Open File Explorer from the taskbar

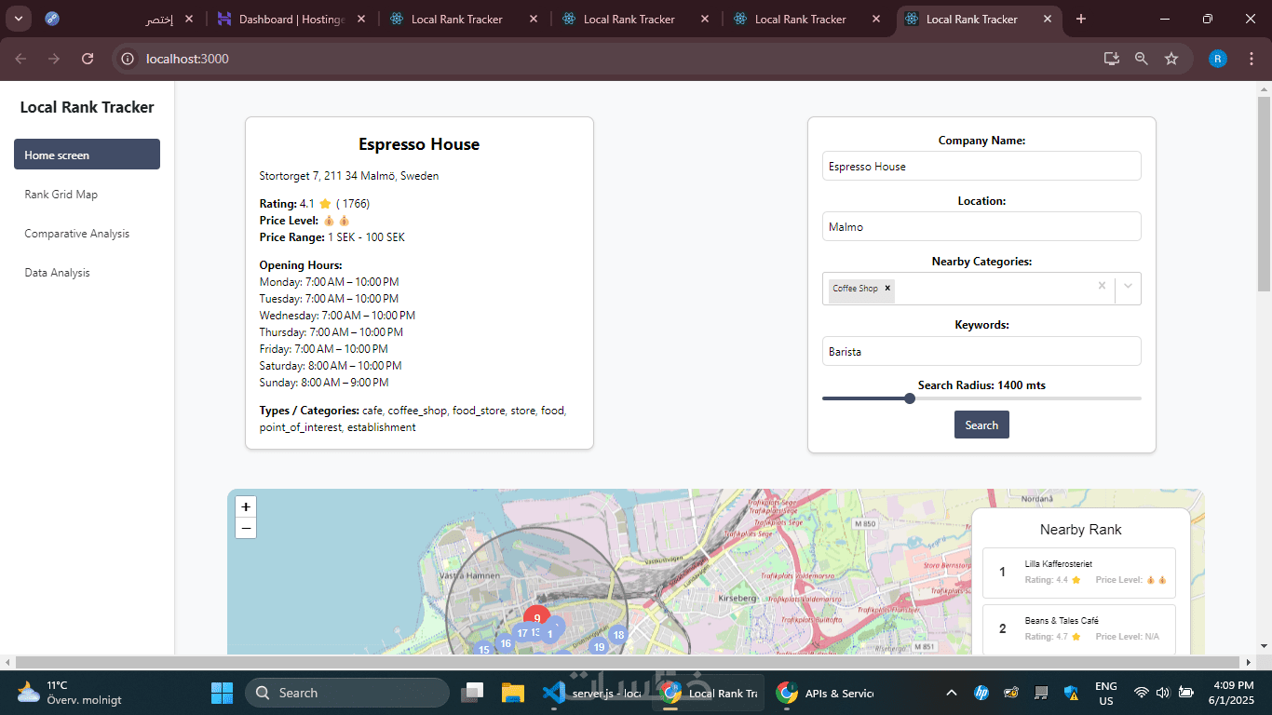[513, 693]
